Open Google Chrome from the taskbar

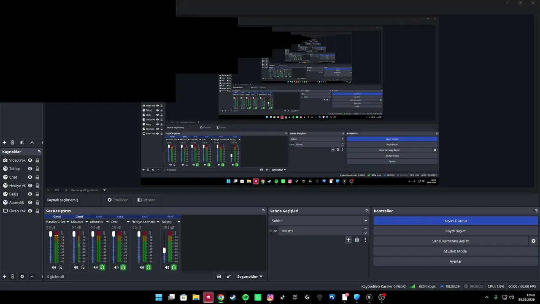click(x=221, y=297)
